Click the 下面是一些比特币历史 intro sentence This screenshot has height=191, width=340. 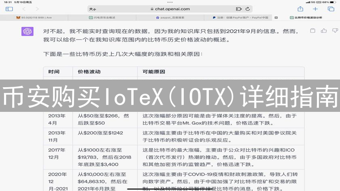[123, 54]
